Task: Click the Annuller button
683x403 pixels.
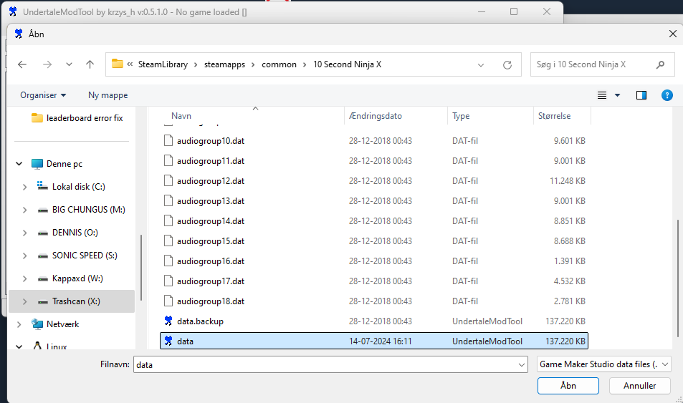Action: (x=639, y=386)
